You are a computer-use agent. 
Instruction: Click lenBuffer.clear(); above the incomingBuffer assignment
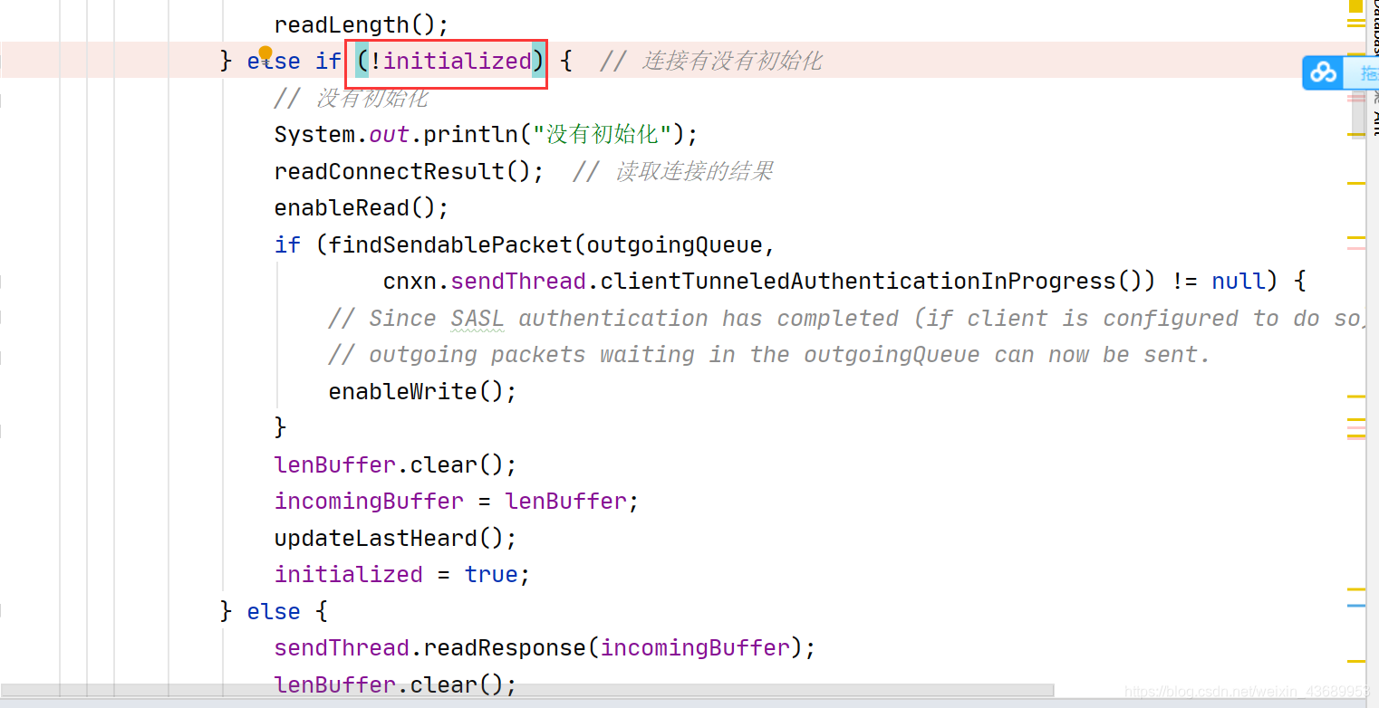pyautogui.click(x=395, y=465)
